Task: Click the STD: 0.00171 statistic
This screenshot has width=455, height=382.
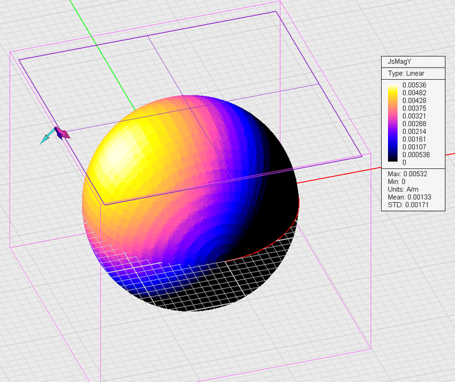Action: [x=408, y=205]
